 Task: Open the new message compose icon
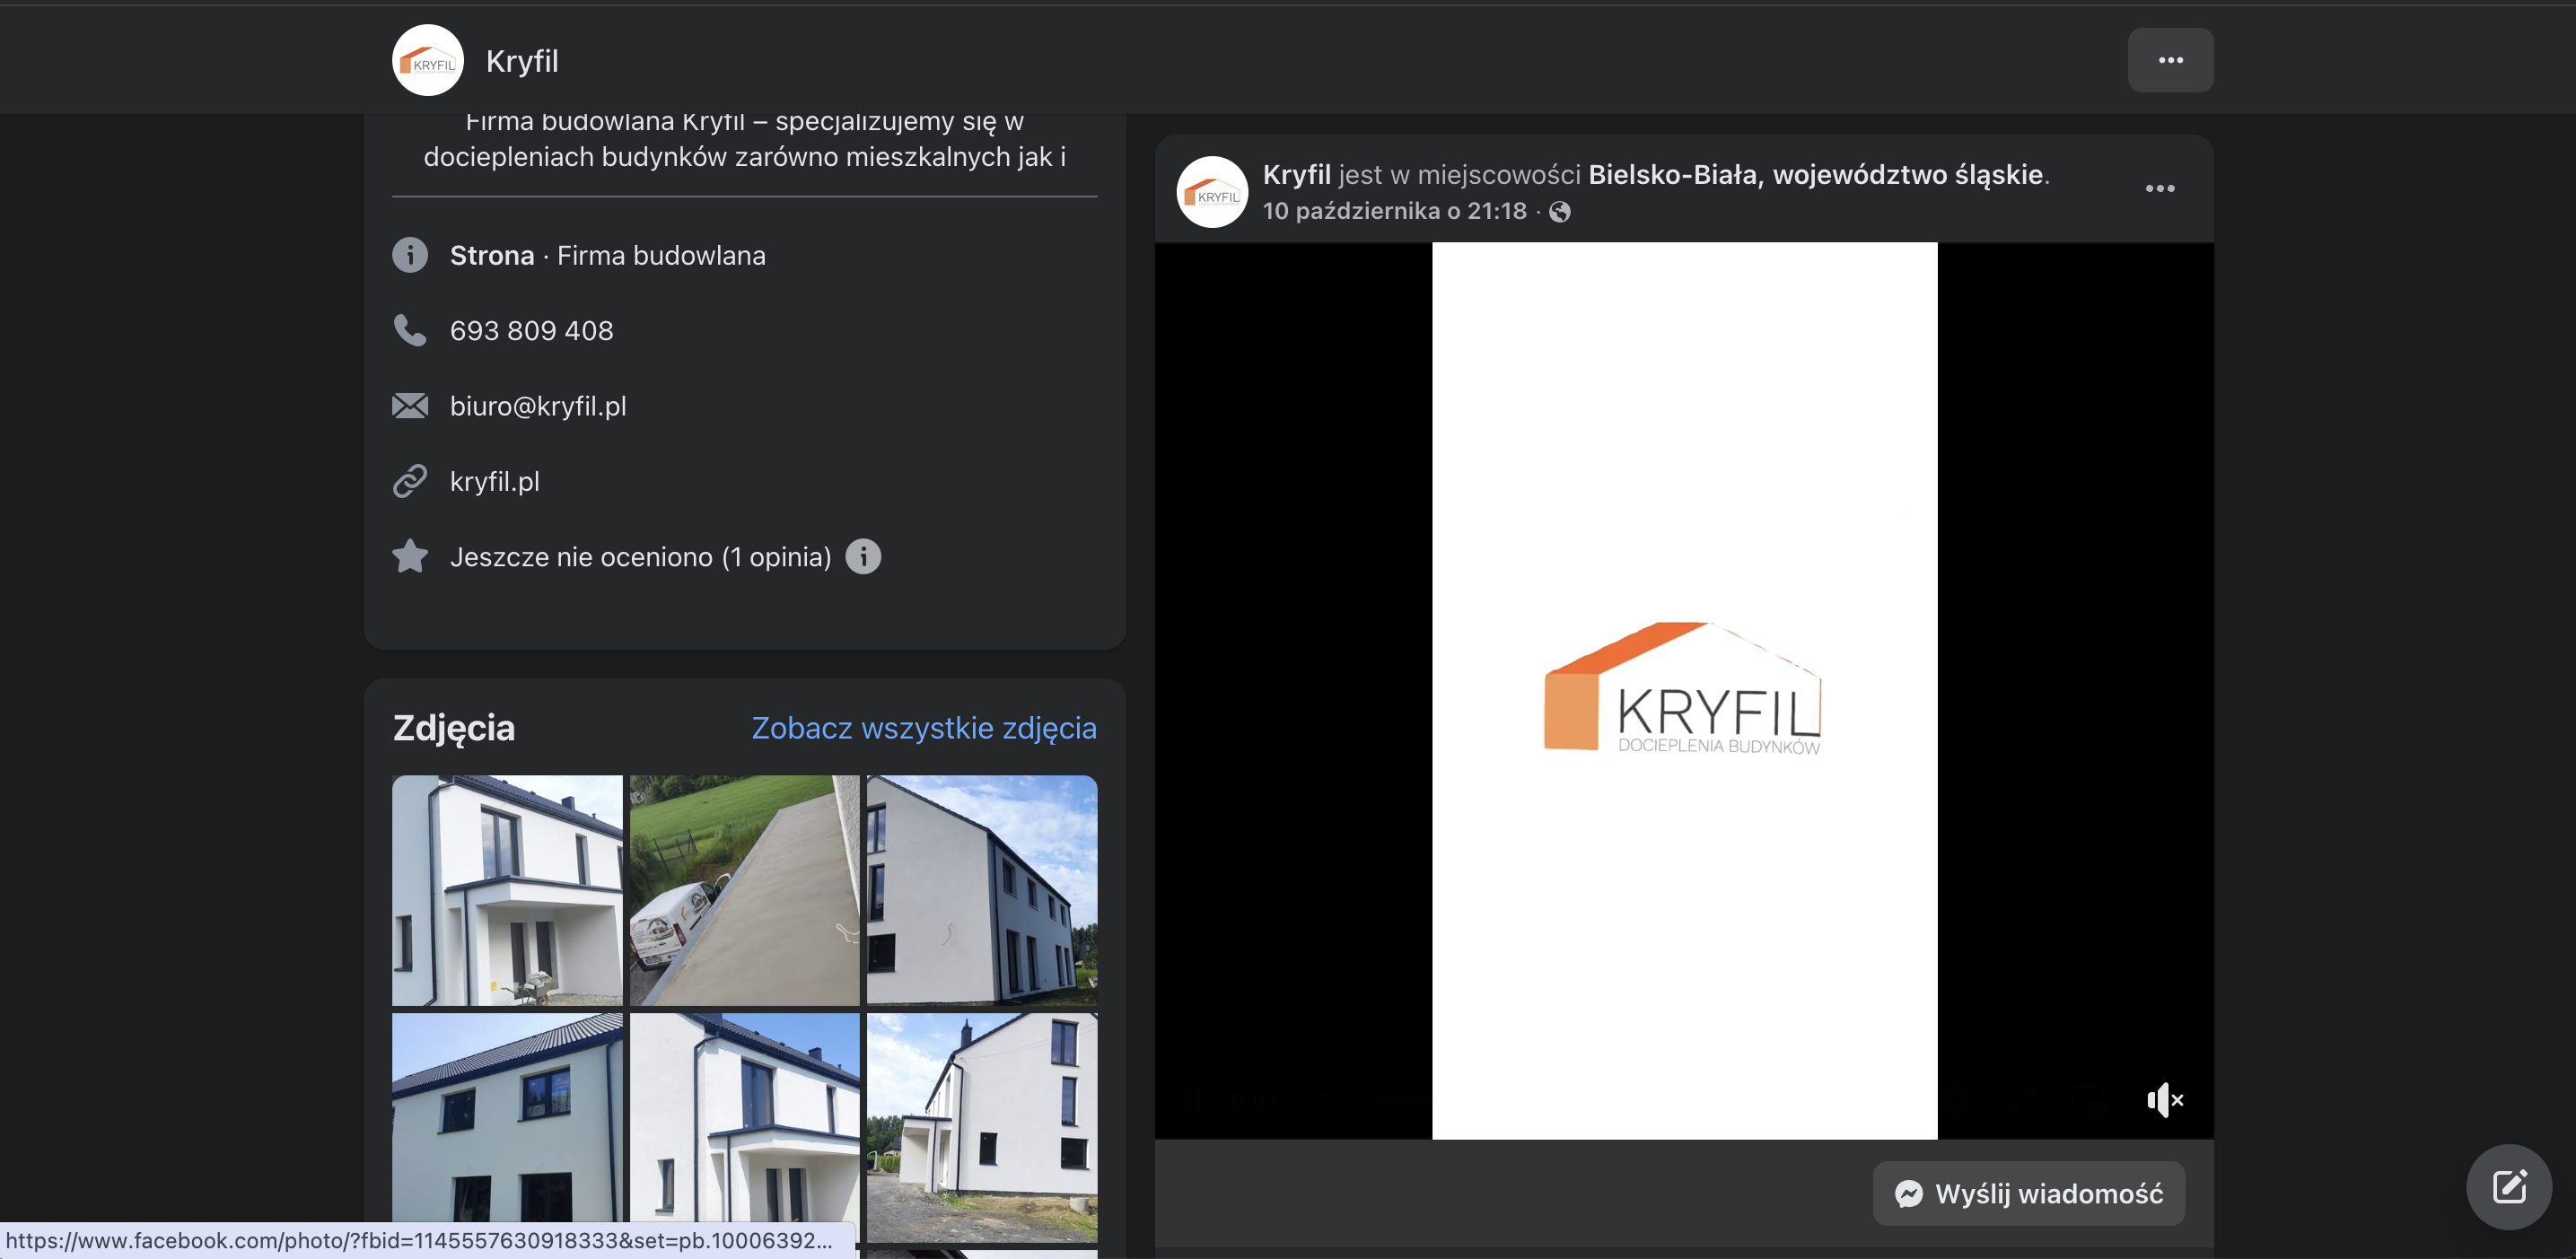point(2508,1187)
